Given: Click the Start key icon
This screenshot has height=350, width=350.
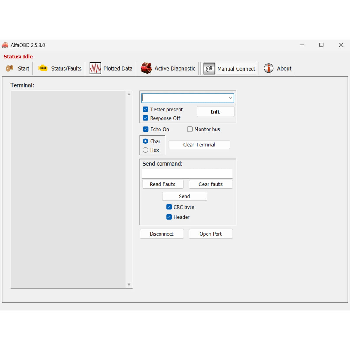Looking at the screenshot, I should point(9,68).
